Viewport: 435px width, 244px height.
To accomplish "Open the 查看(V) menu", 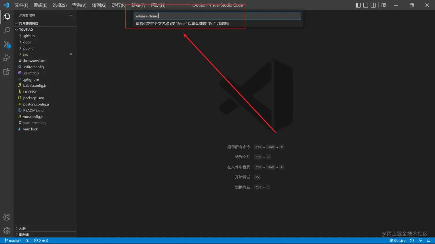I will click(x=79, y=5).
